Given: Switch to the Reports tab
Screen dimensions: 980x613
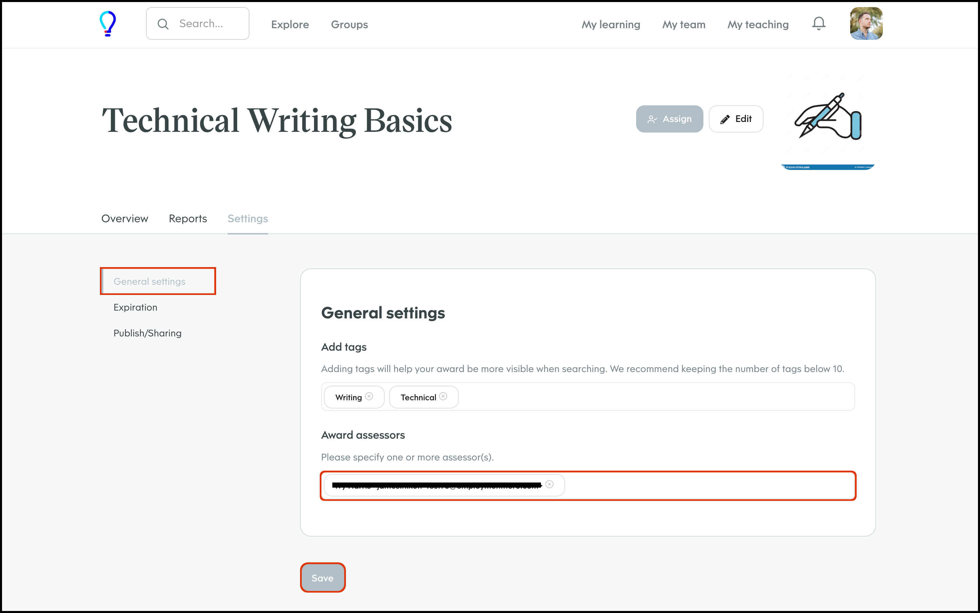Looking at the screenshot, I should tap(188, 218).
